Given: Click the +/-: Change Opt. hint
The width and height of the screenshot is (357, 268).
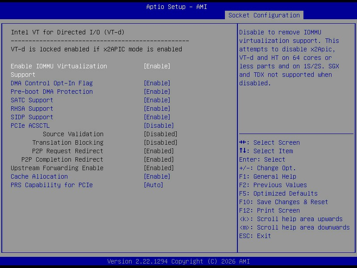Looking at the screenshot, I should click(x=267, y=168).
